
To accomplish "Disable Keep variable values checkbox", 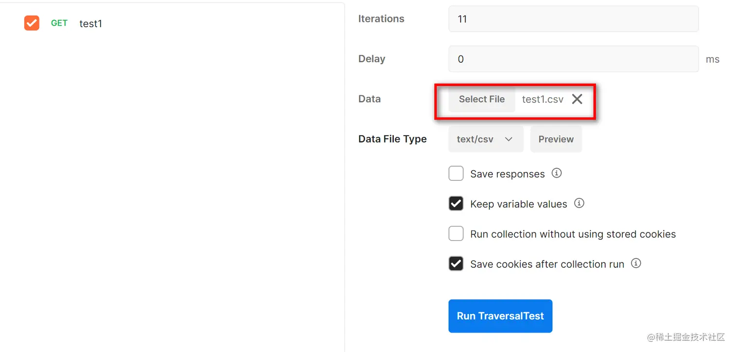I will pos(456,204).
